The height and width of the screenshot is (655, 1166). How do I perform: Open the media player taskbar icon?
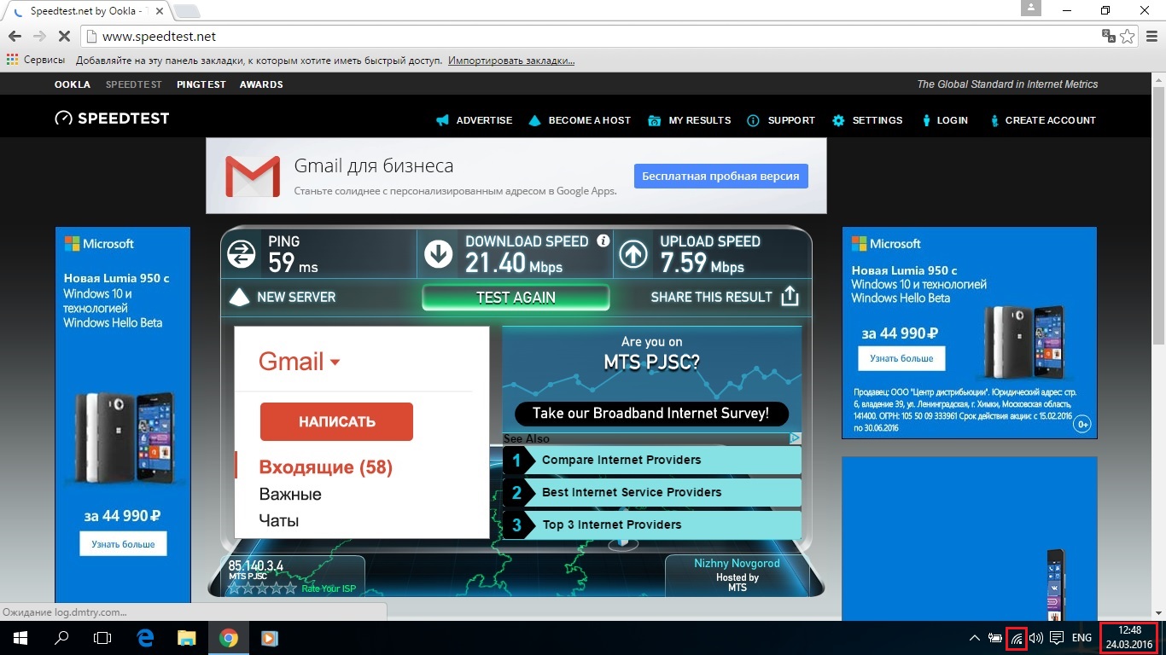[x=269, y=637]
